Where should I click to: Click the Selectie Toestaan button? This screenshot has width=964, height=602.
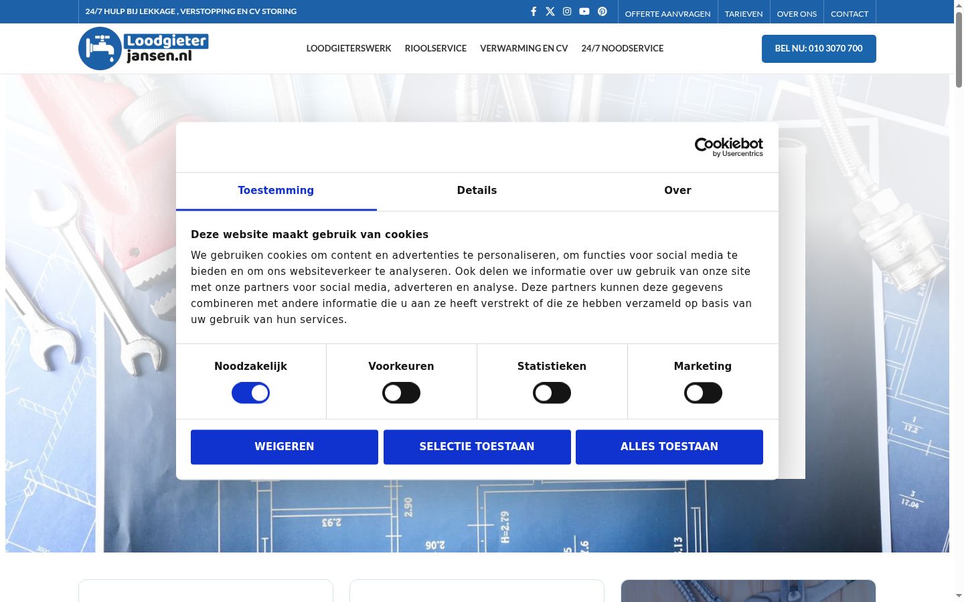[x=477, y=447]
